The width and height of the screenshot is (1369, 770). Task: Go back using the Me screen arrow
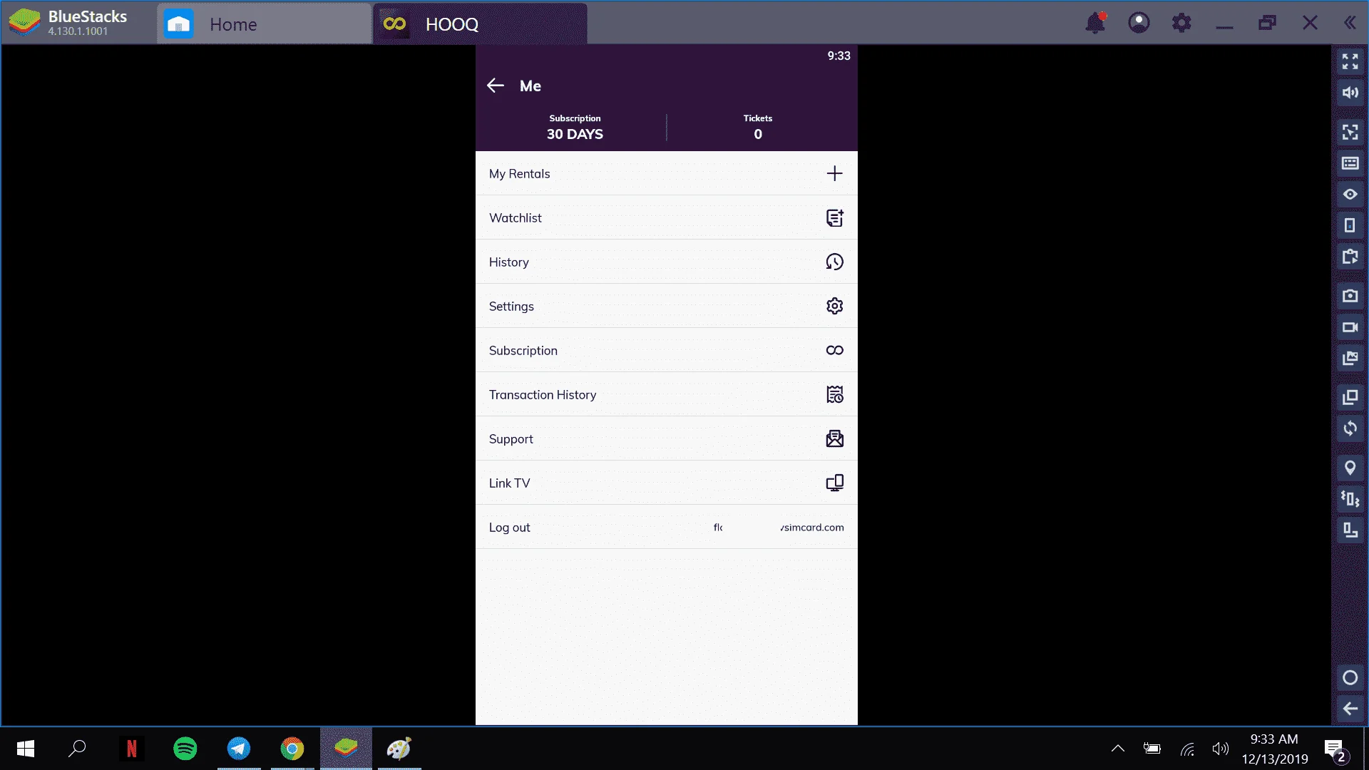point(496,86)
